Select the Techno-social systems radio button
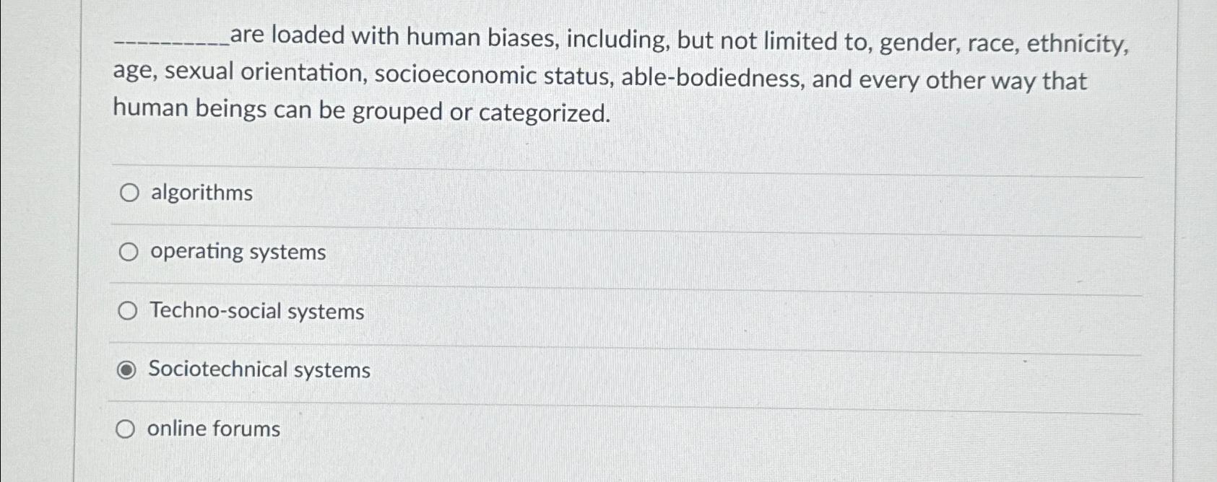 [129, 310]
